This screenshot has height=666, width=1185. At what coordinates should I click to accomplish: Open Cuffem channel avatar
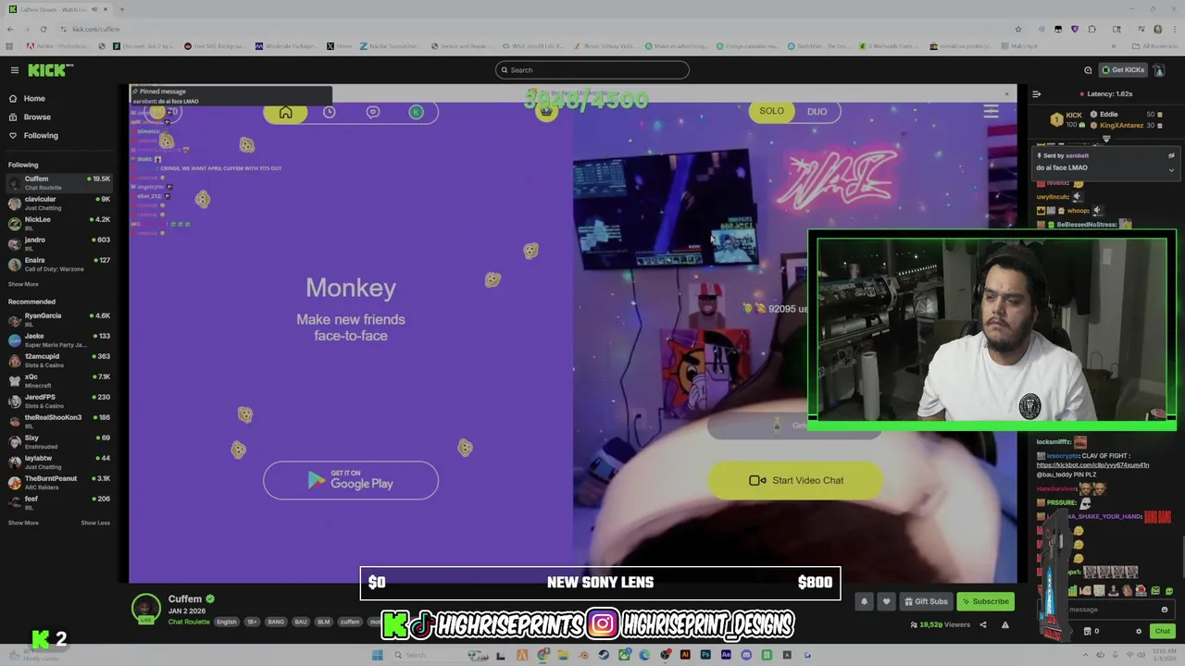145,609
